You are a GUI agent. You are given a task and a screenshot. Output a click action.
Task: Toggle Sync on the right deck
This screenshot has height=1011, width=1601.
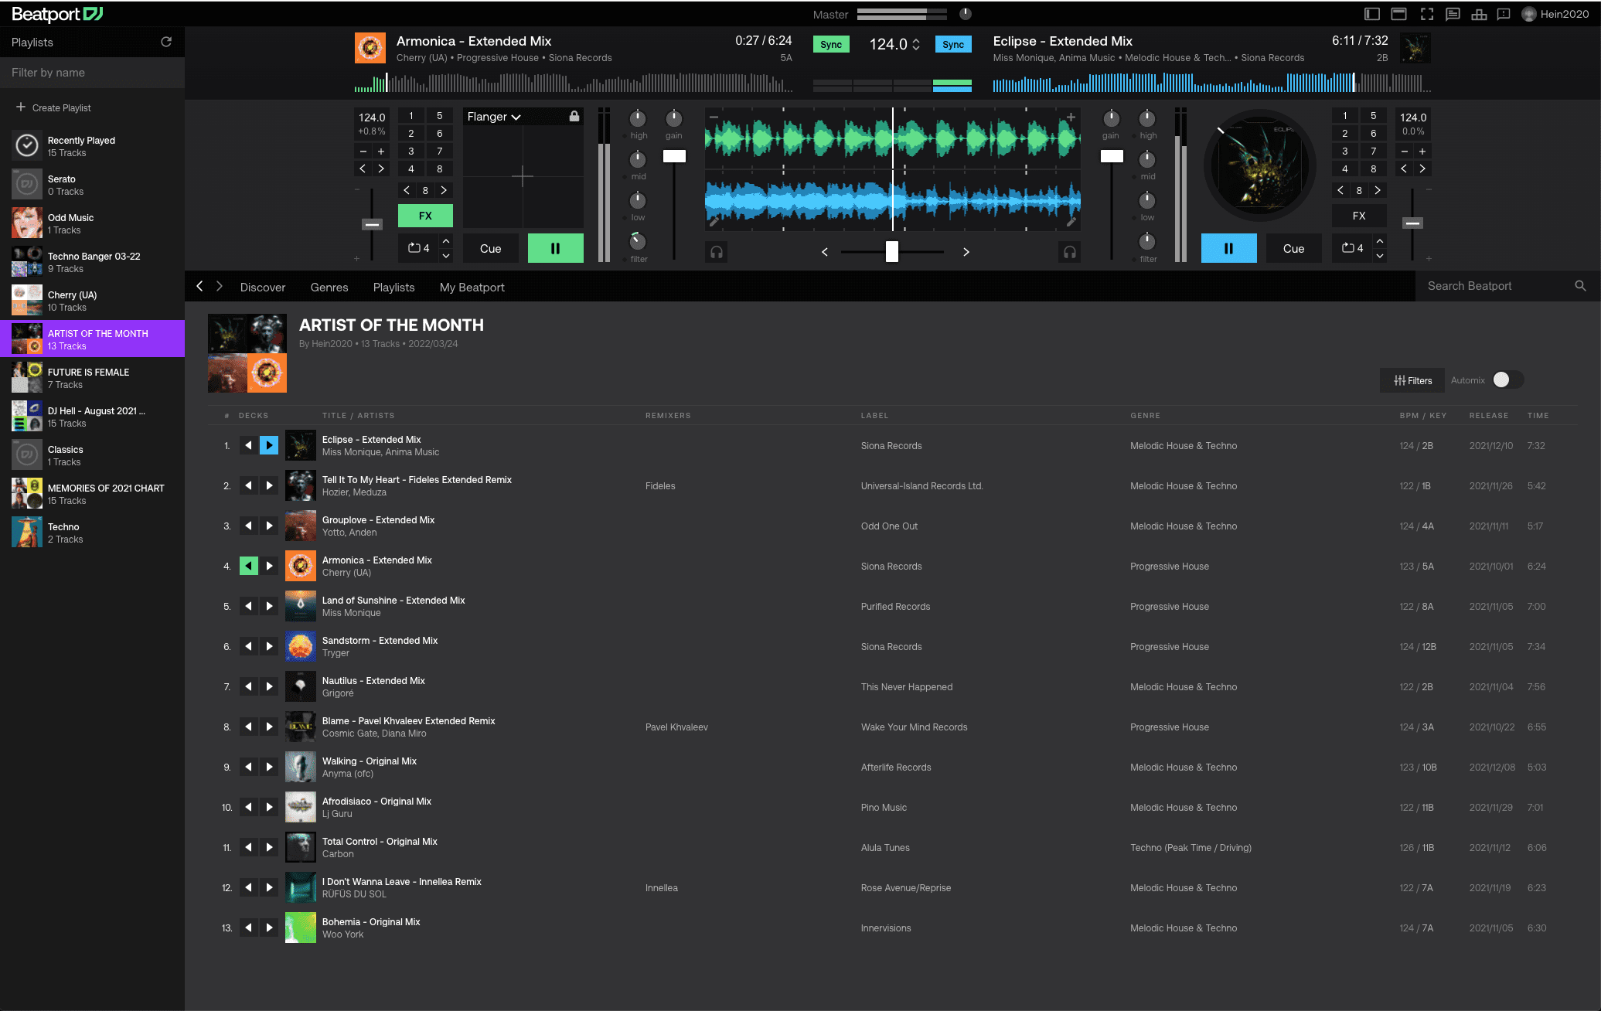953,44
